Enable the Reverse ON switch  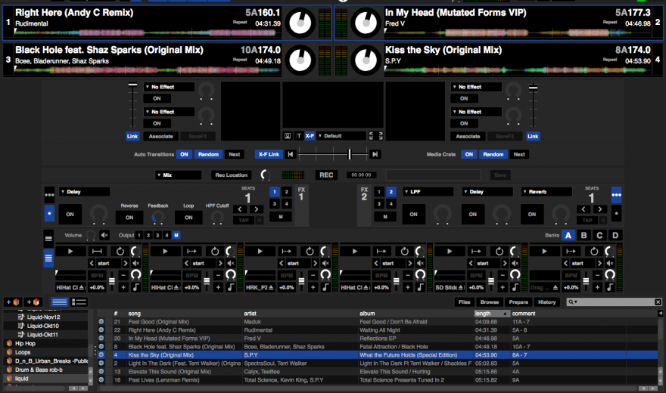point(129,216)
